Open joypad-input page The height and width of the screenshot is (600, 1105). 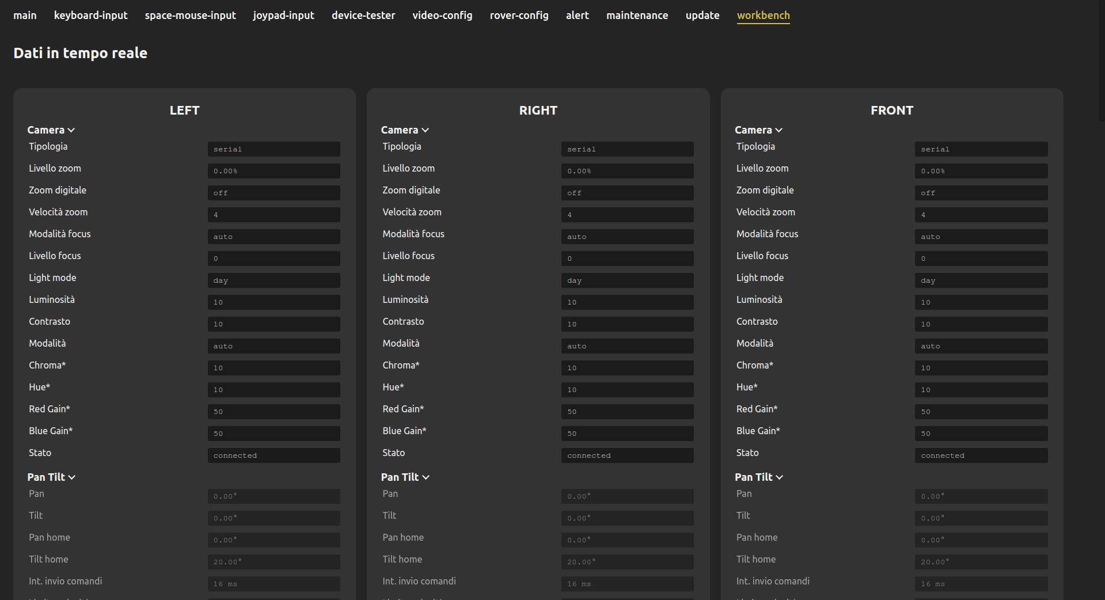(283, 16)
